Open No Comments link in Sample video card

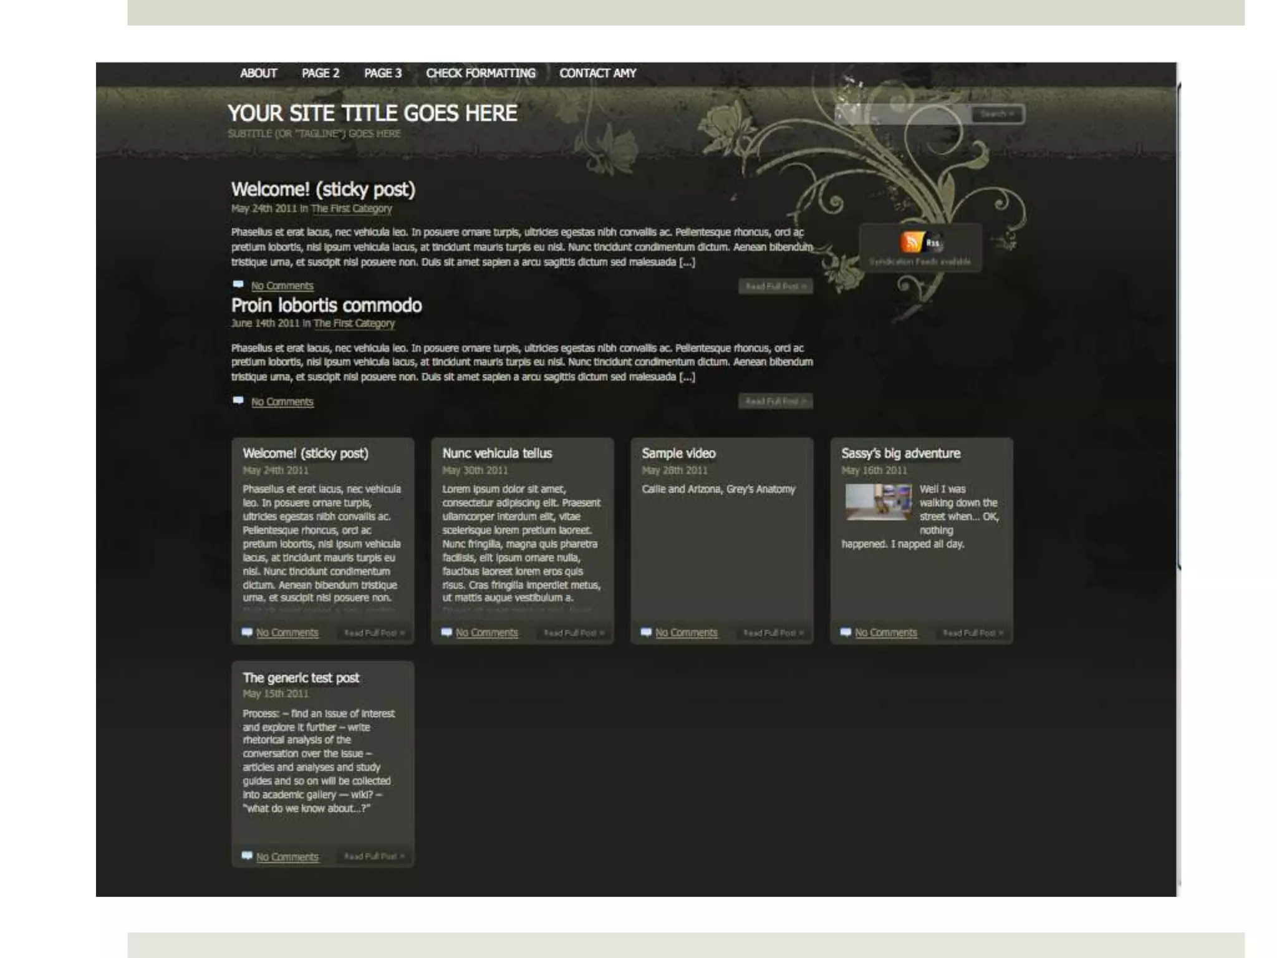(686, 632)
